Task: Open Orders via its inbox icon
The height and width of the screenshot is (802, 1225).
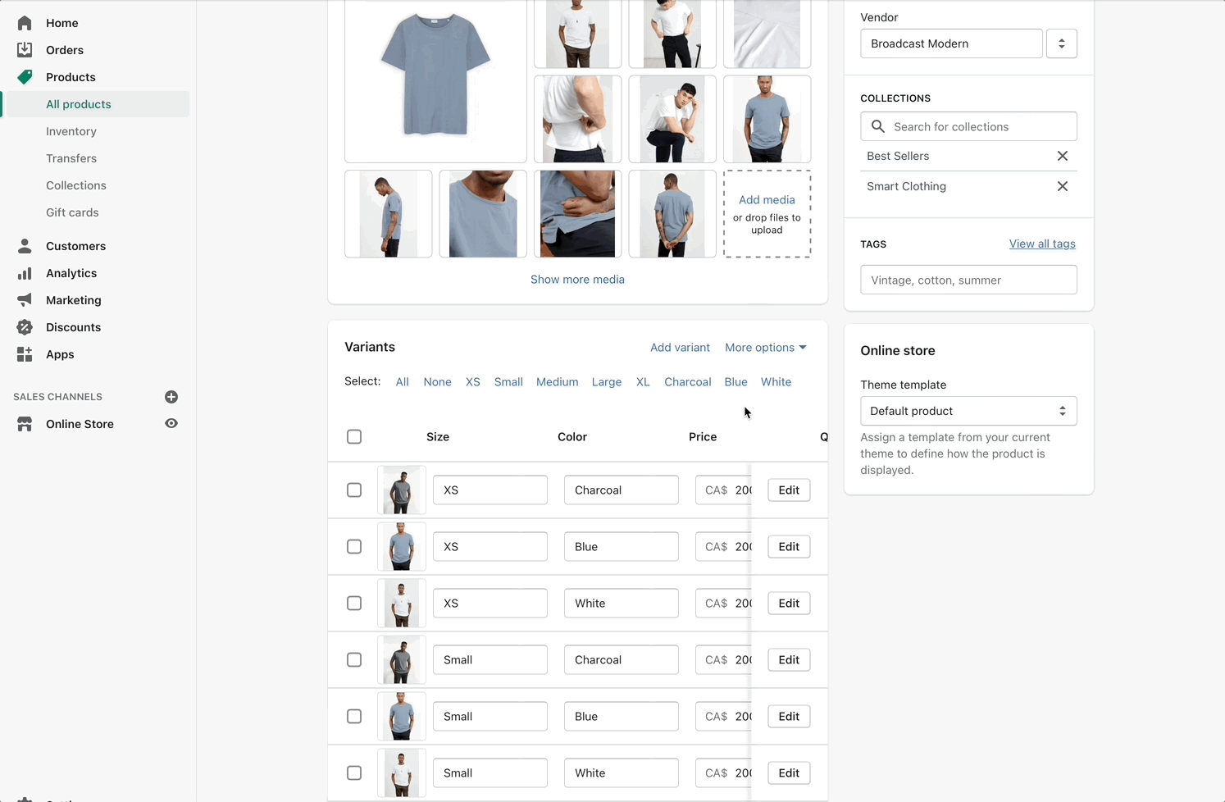Action: (x=25, y=50)
